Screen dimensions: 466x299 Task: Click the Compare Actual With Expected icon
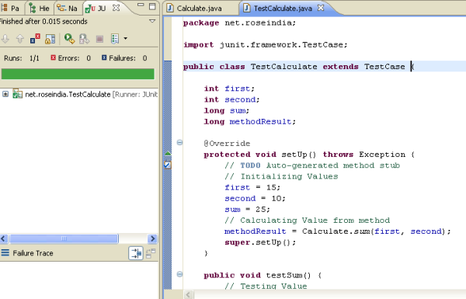tap(151, 253)
